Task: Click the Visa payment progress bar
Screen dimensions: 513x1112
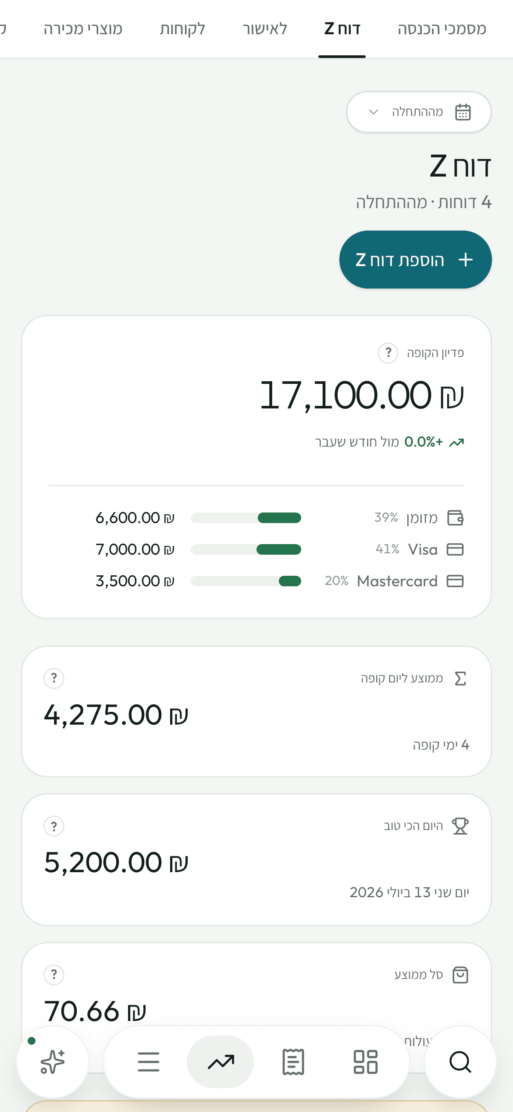Action: click(246, 549)
